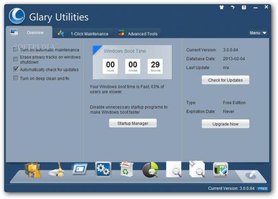Close the Glary Utilities window
Image resolution: width=278 pixels, height=199 pixels.
[266, 7]
